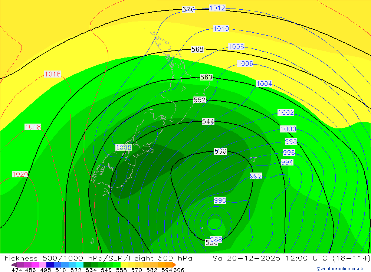Select the red 1020 isobar label
This screenshot has height=272, width=371.
pos(20,174)
